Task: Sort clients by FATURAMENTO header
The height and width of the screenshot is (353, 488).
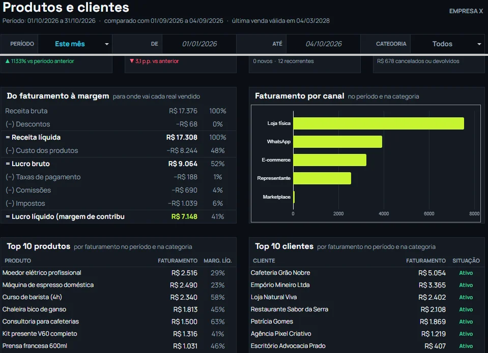Action: pyautogui.click(x=426, y=261)
